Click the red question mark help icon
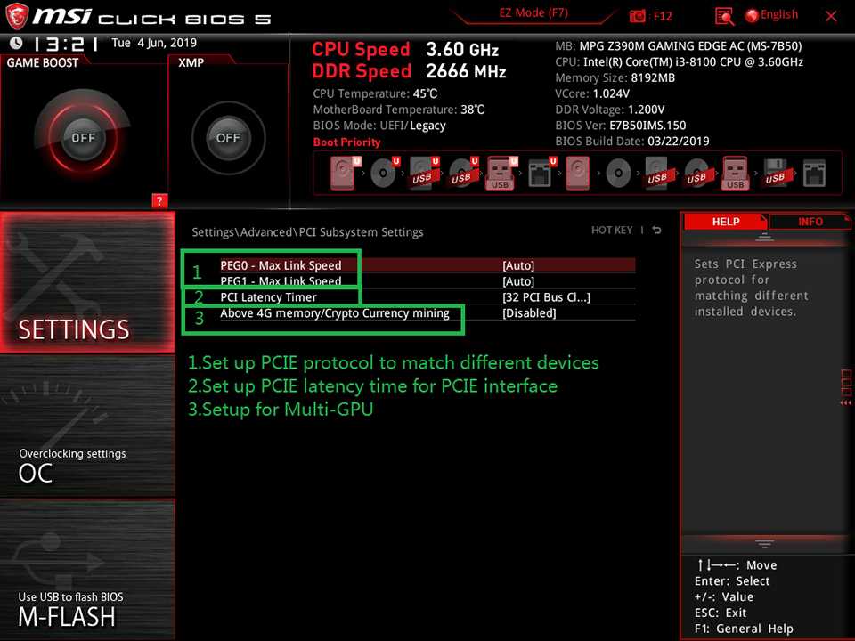855x641 pixels. tap(159, 200)
